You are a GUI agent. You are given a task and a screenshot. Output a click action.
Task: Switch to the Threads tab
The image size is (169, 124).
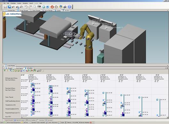click(x=9, y=68)
